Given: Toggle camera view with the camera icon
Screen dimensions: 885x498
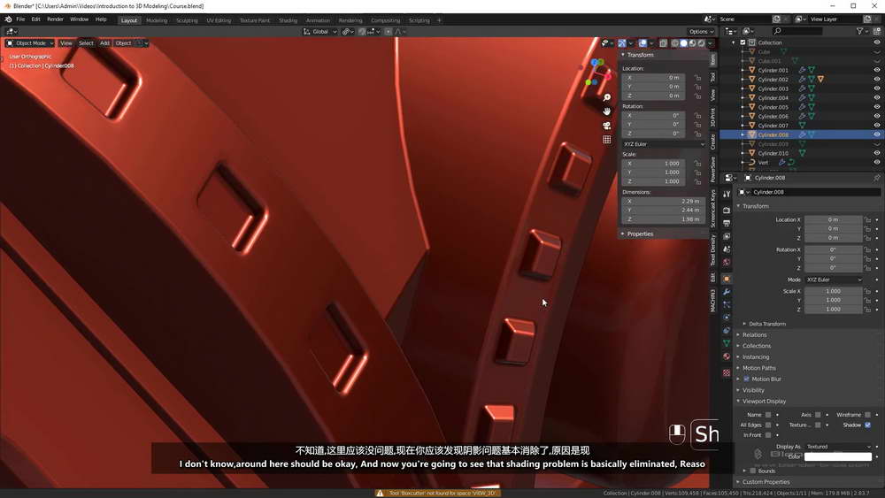Looking at the screenshot, I should coord(607,126).
